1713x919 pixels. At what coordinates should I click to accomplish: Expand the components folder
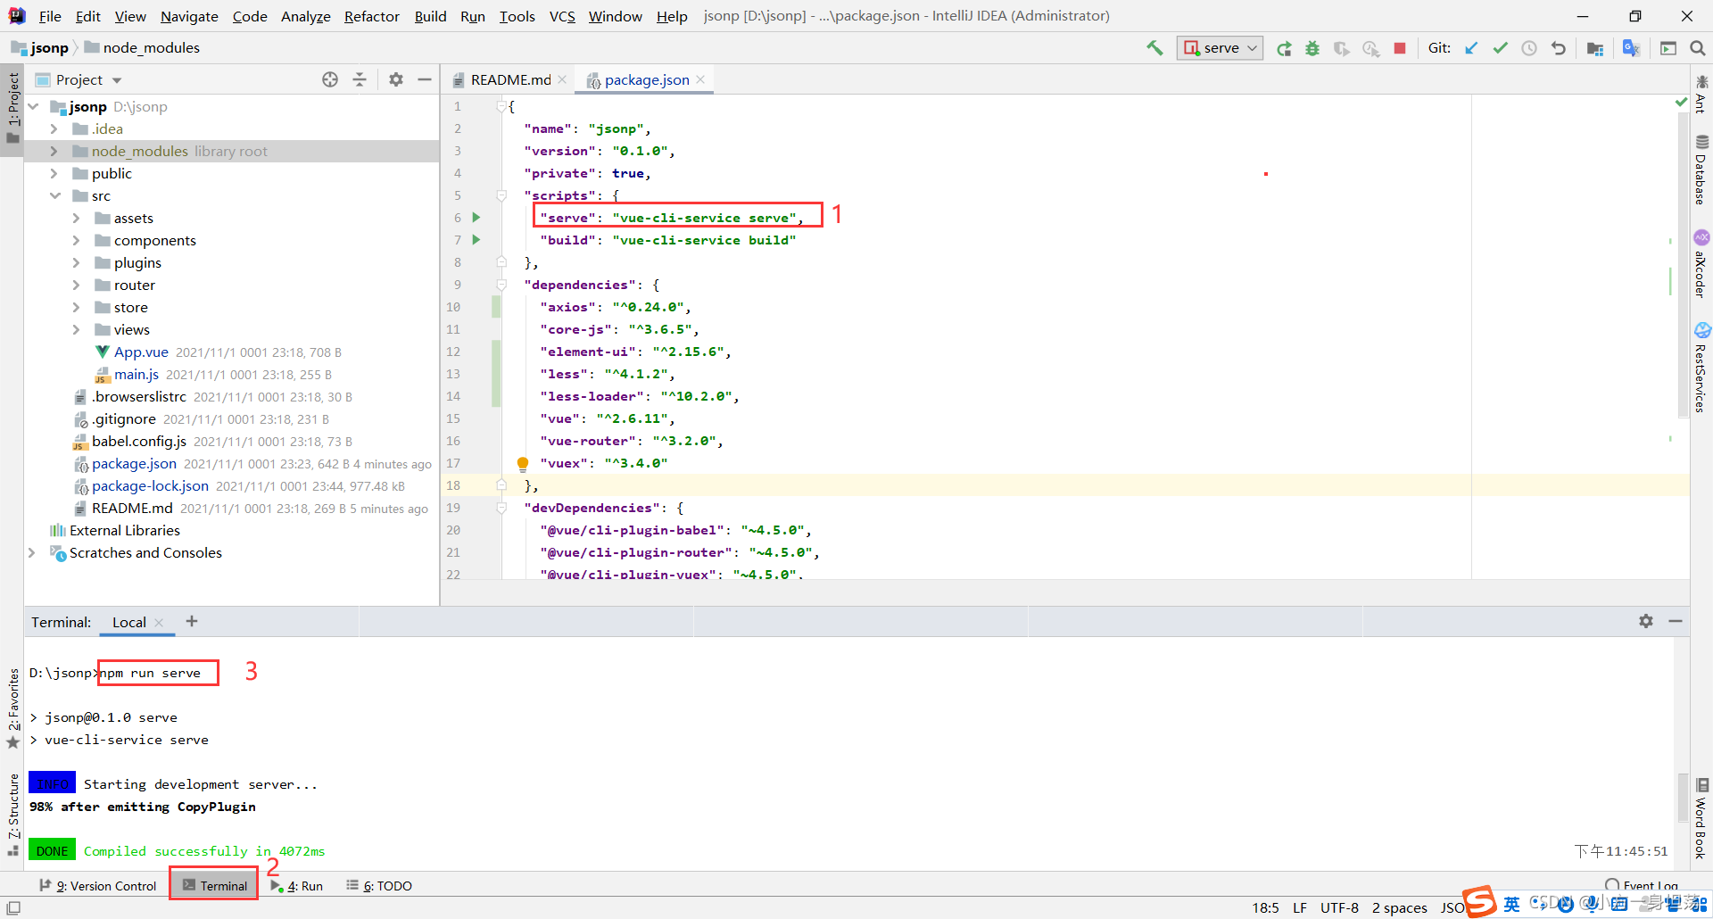click(77, 240)
